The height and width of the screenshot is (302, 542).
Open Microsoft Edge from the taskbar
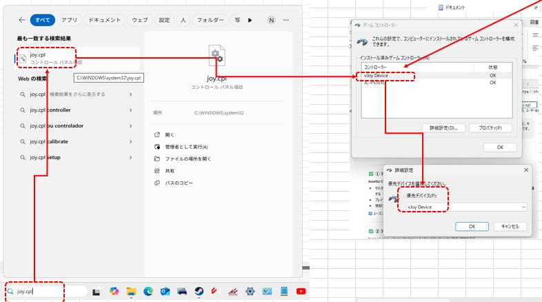pos(148,292)
